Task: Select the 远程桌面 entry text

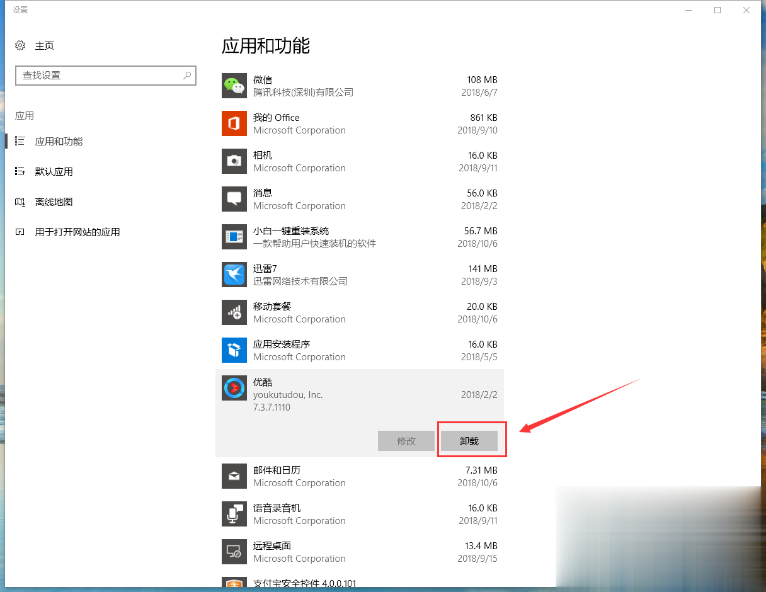Action: point(272,545)
